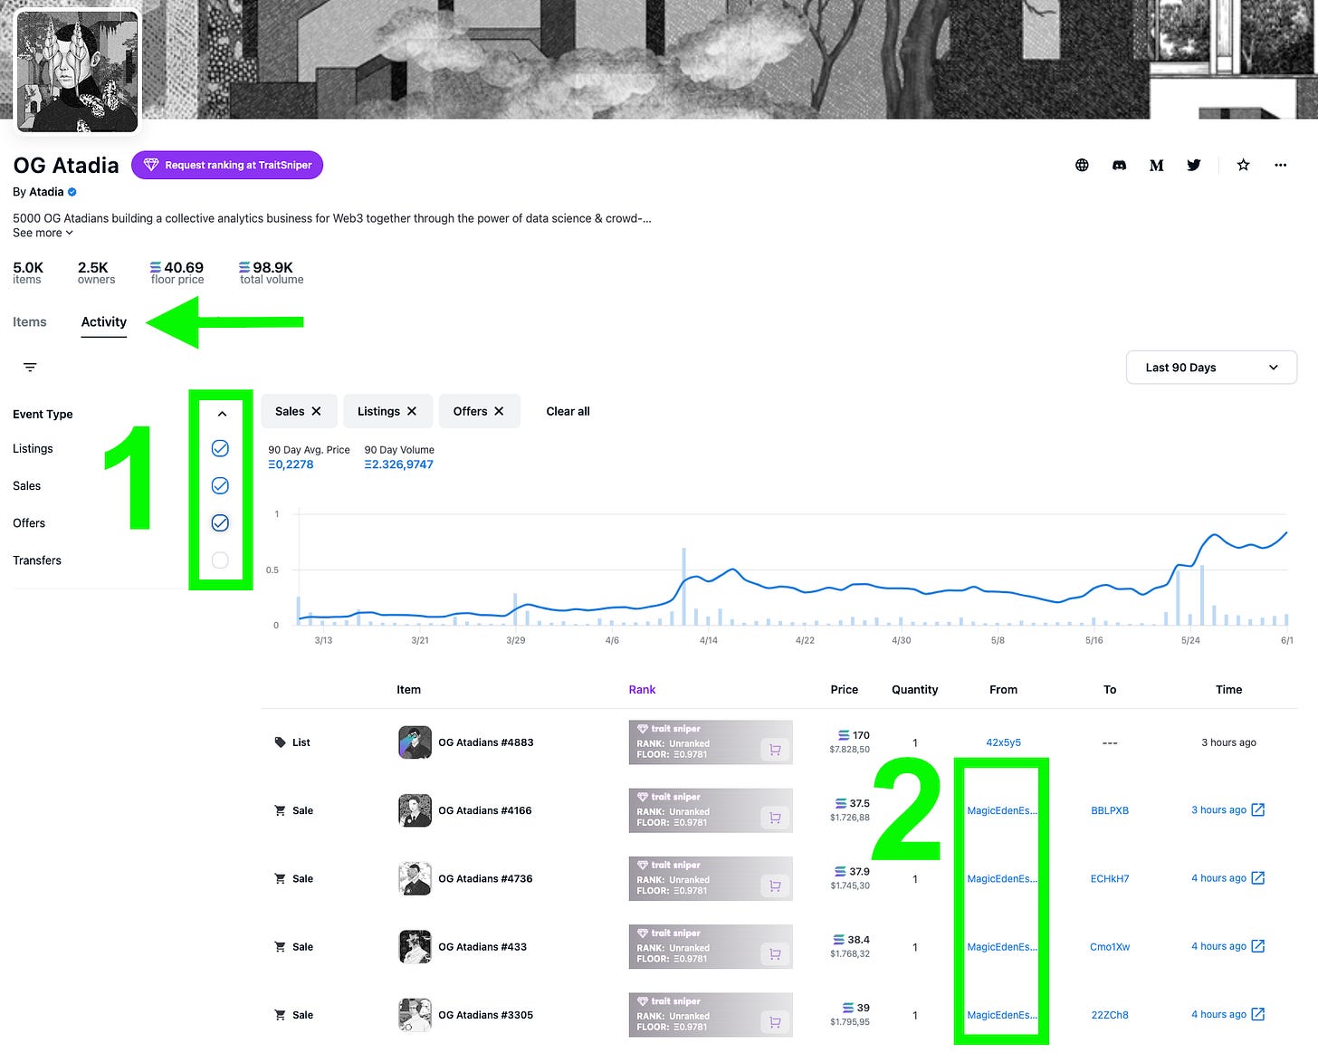Open the Last 90 Days dropdown
Image resolution: width=1318 pixels, height=1053 pixels.
coord(1211,368)
